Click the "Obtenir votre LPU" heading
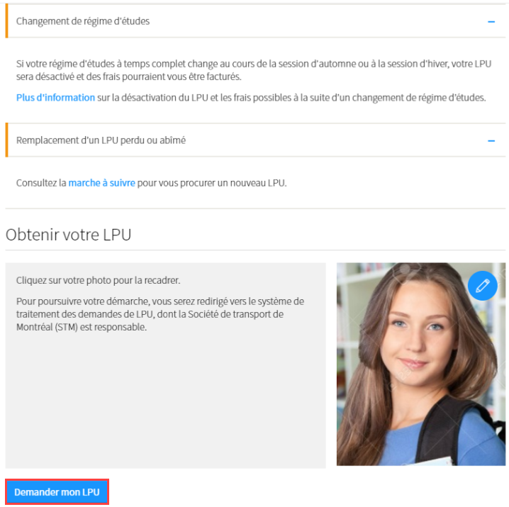The image size is (509, 507). [x=69, y=235]
